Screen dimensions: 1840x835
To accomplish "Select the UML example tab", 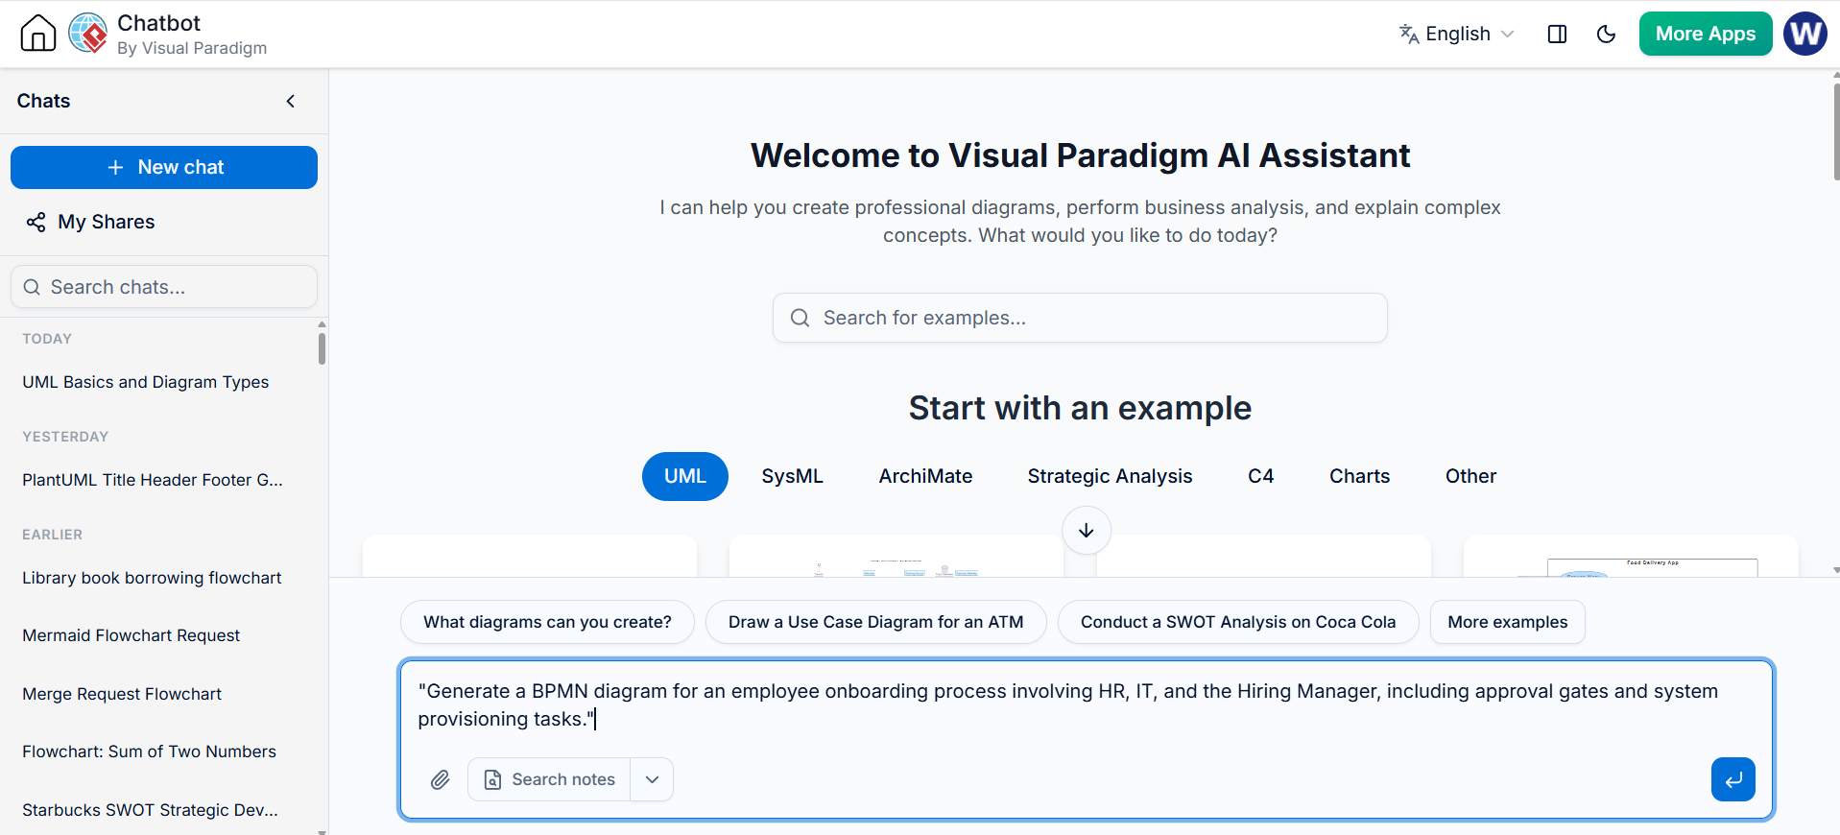I will 685,476.
